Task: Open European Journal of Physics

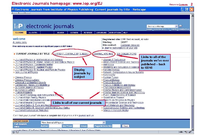Action: tap(29, 87)
